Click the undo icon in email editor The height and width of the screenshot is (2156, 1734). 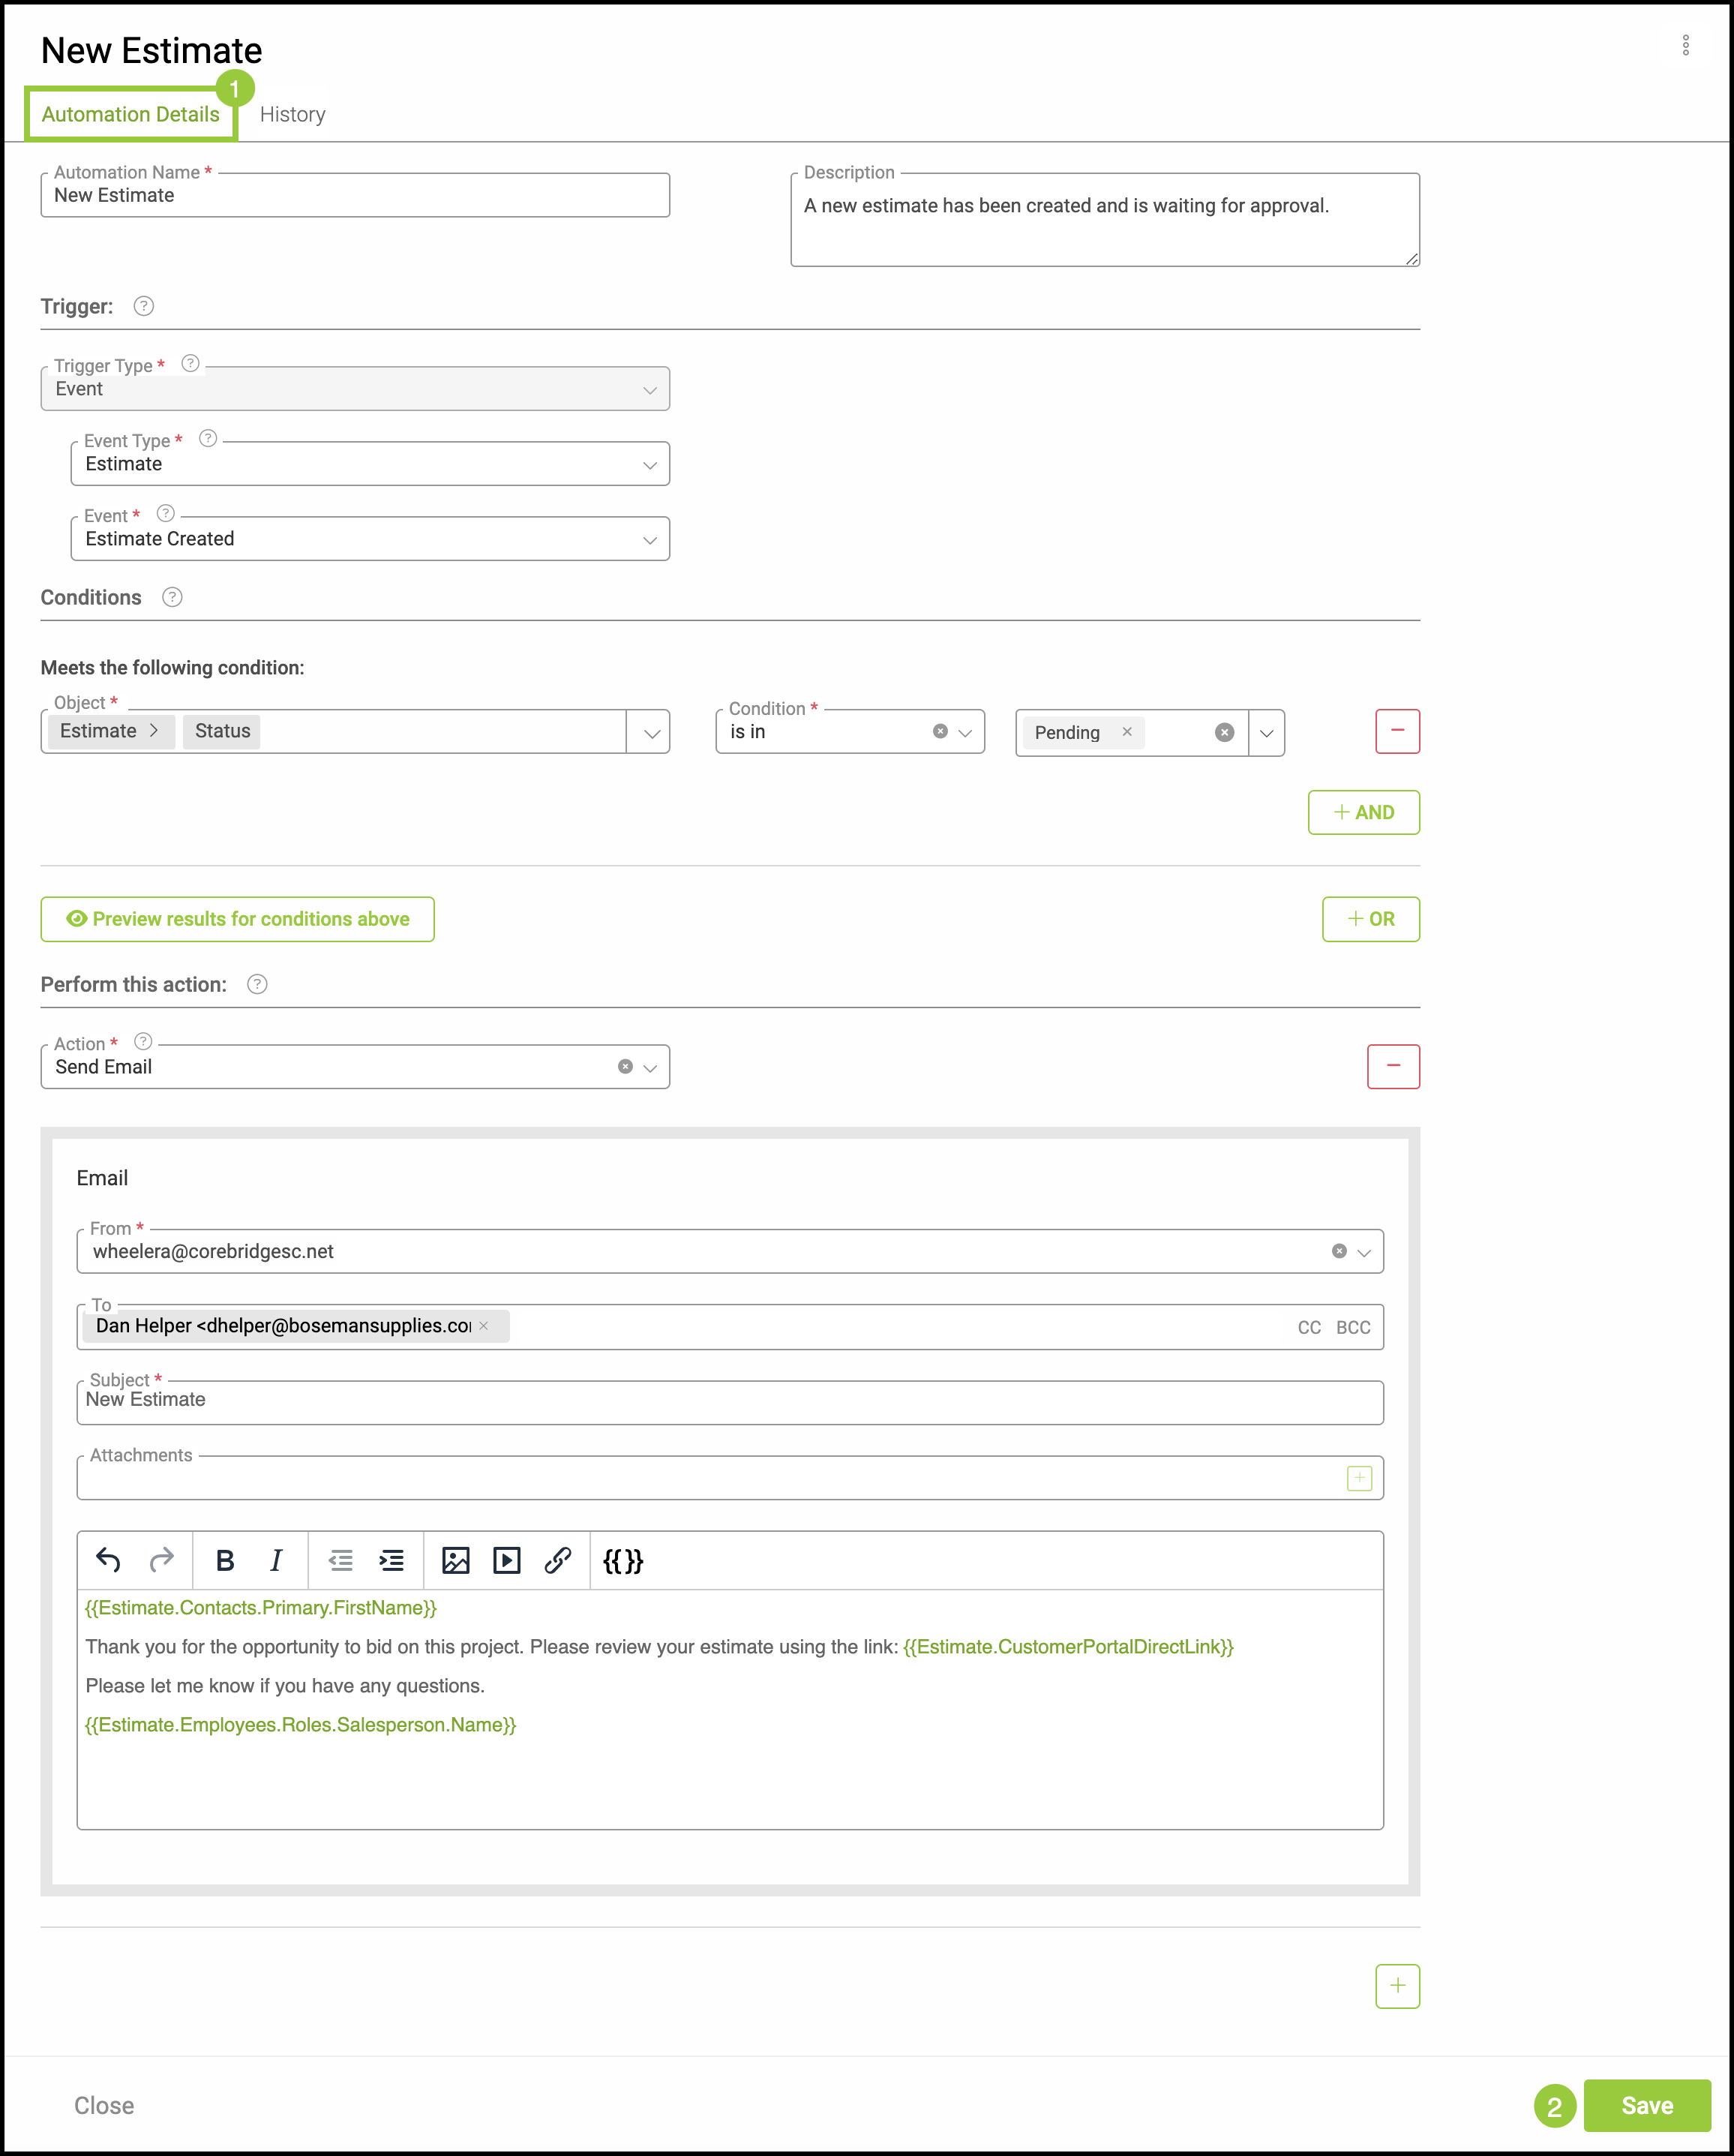pos(108,1560)
